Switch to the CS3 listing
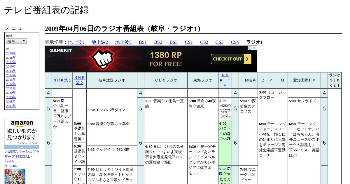 [219, 42]
